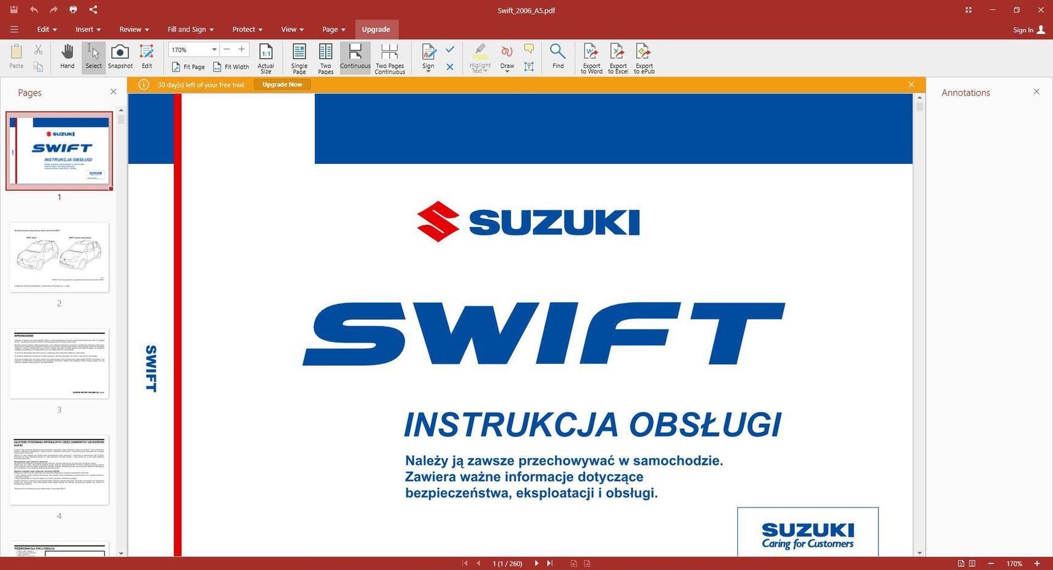Open the Review menu
The image size is (1053, 570).
134,29
